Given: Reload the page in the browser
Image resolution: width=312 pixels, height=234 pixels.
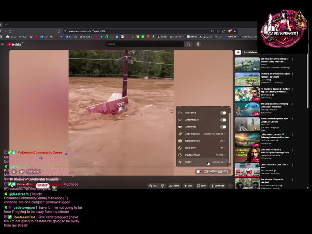Looking at the screenshot, I should click(x=10, y=31).
